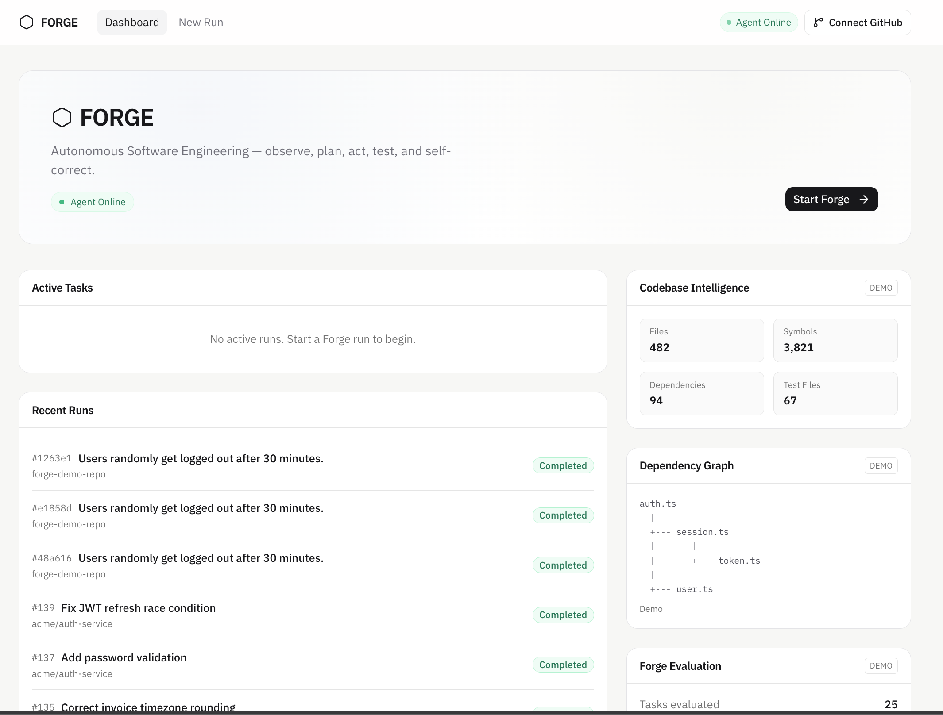Click user.ts in the dependency graph
The width and height of the screenshot is (943, 715).
coord(695,589)
